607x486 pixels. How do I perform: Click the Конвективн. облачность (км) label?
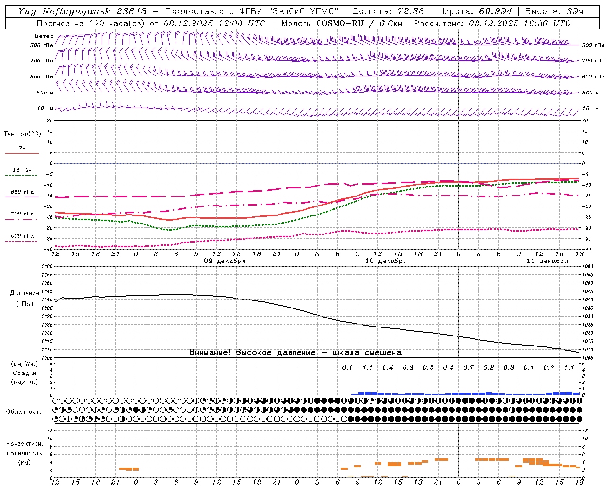24,453
